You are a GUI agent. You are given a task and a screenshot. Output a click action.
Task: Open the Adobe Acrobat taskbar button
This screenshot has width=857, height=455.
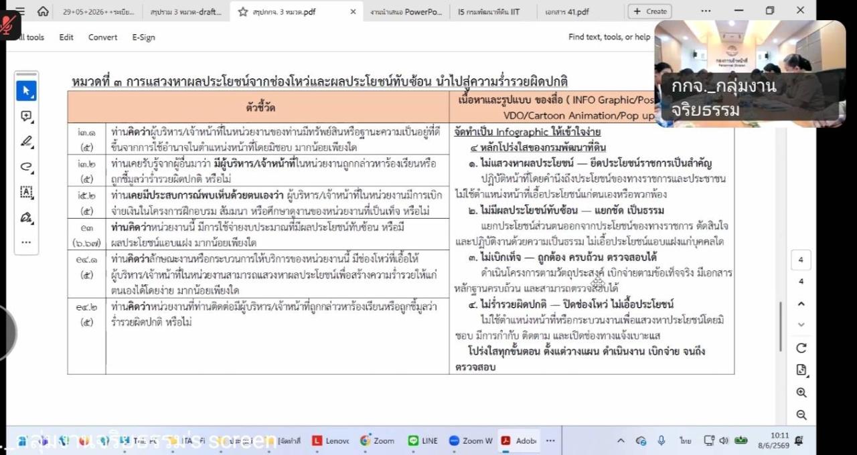519,440
